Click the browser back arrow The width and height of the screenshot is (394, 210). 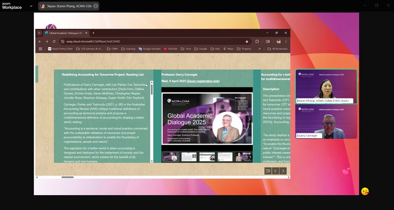(40, 41)
